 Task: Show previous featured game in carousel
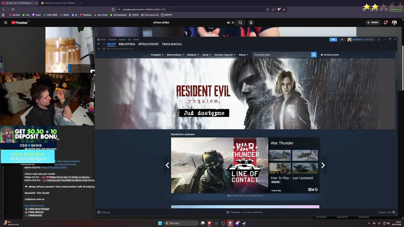[167, 165]
